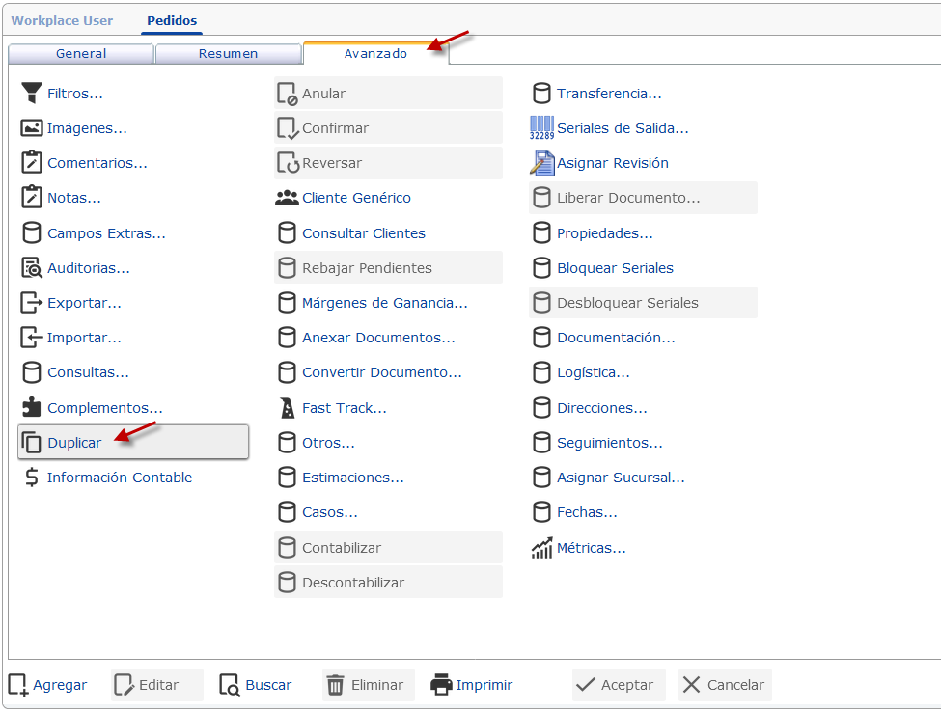Click the Exportar arrow icon
The width and height of the screenshot is (941, 710).
click(31, 303)
